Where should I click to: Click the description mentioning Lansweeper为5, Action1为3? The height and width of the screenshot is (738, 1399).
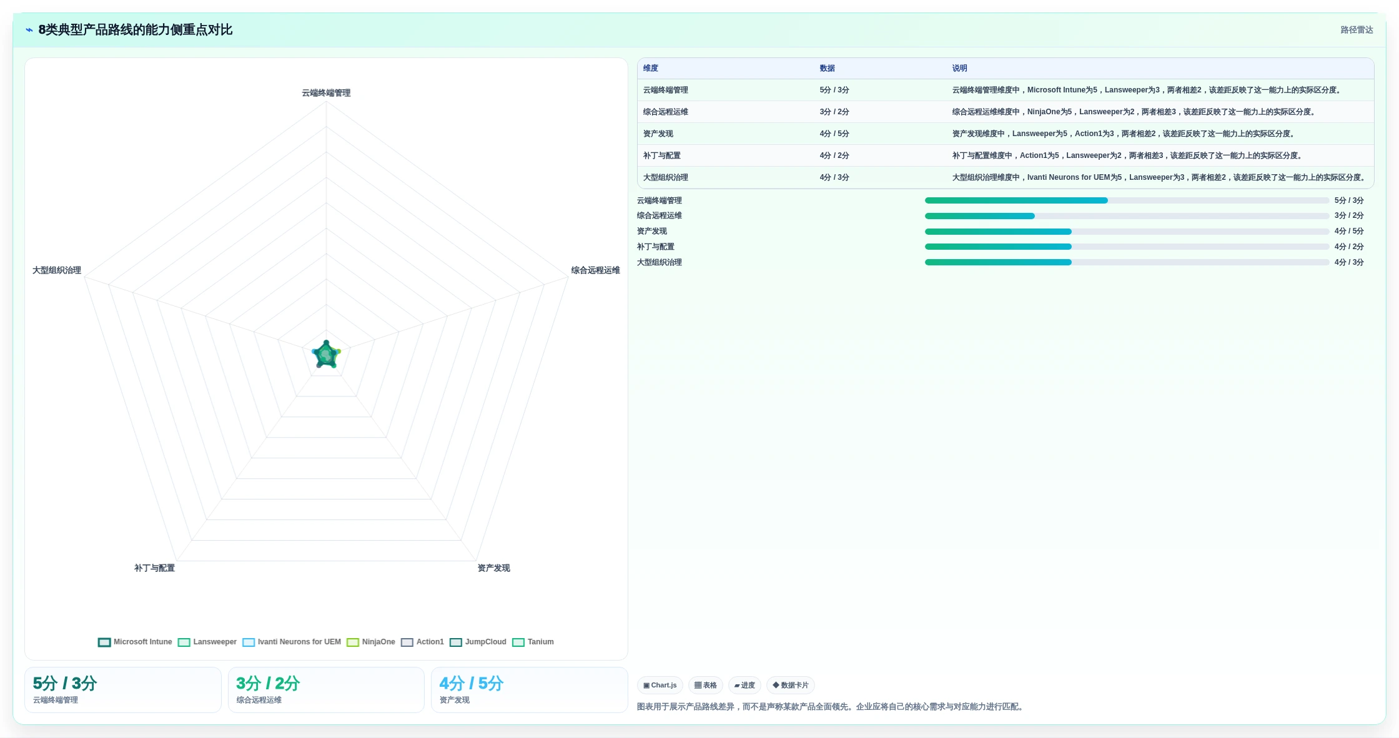[x=1124, y=134]
